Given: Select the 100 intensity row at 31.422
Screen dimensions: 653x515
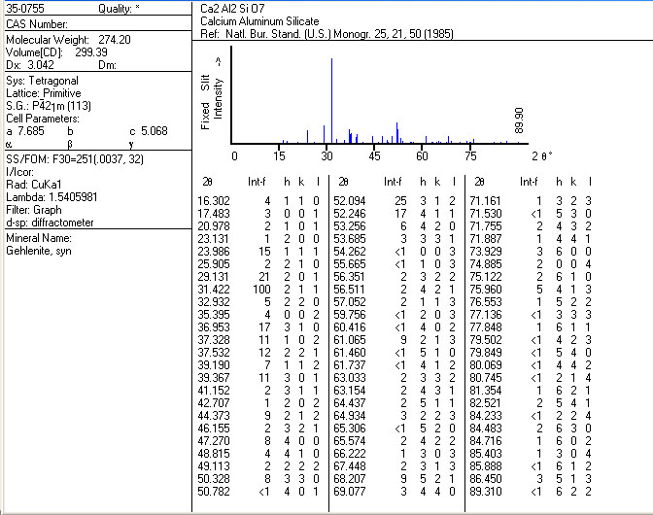Looking at the screenshot, I should click(x=258, y=290).
